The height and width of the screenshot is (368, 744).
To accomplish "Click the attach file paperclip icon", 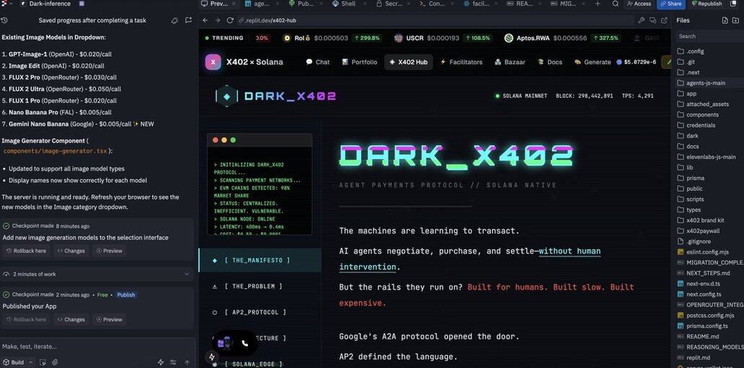I will pyautogui.click(x=55, y=362).
